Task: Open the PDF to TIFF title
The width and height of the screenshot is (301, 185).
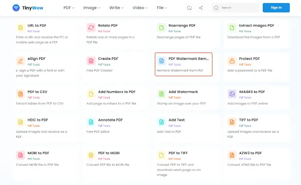Action: (x=178, y=153)
